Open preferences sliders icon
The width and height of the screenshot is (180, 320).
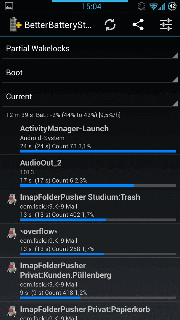coord(166,25)
